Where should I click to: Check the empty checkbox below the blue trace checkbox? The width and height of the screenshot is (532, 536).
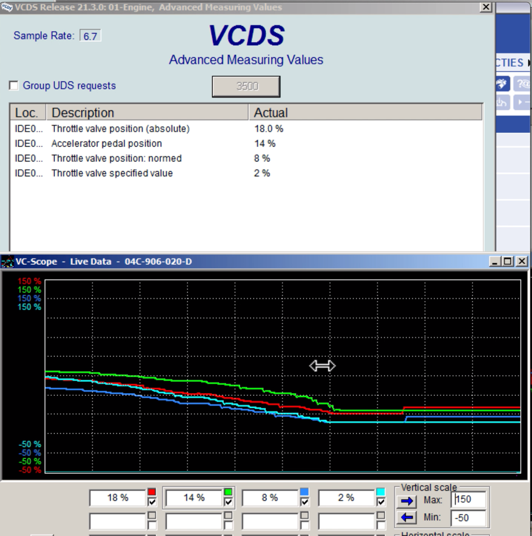click(x=304, y=525)
